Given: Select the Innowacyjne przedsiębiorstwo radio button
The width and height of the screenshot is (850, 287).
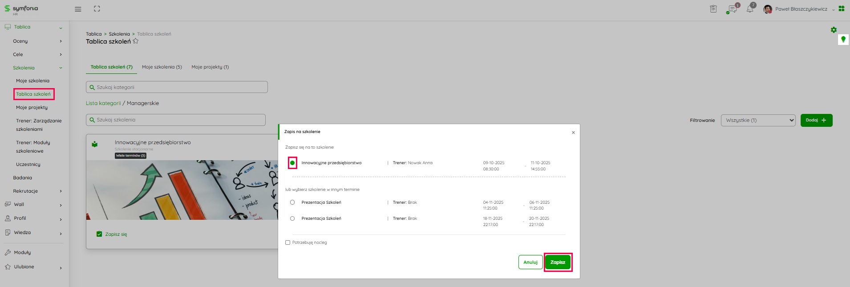Looking at the screenshot, I should (292, 163).
